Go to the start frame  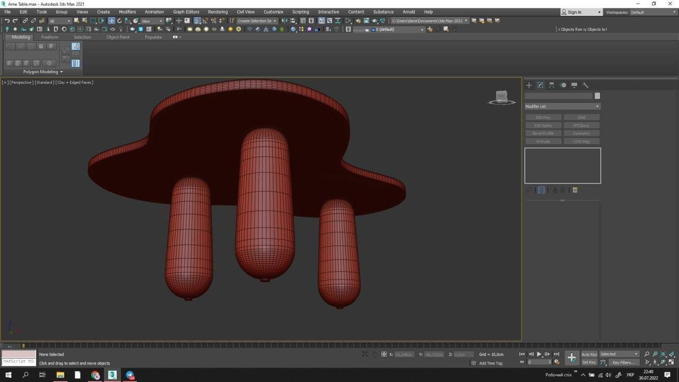click(x=523, y=354)
